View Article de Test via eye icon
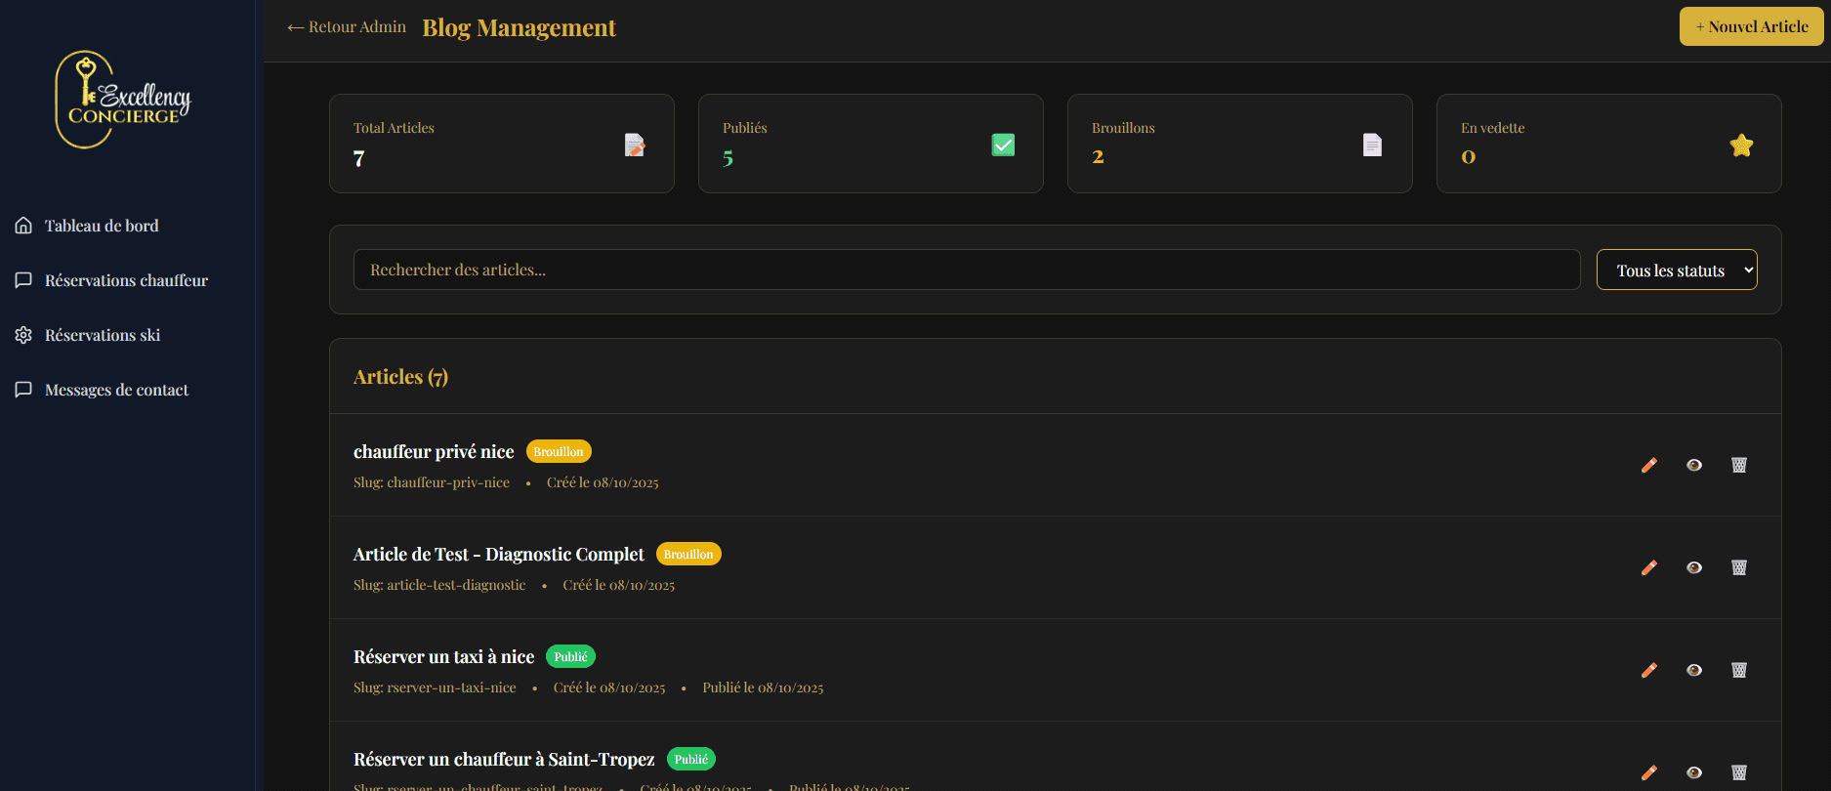The width and height of the screenshot is (1831, 791). tap(1694, 567)
